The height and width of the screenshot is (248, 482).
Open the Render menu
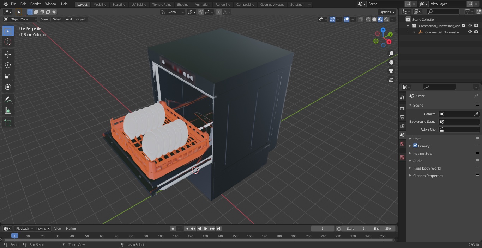pyautogui.click(x=35, y=4)
